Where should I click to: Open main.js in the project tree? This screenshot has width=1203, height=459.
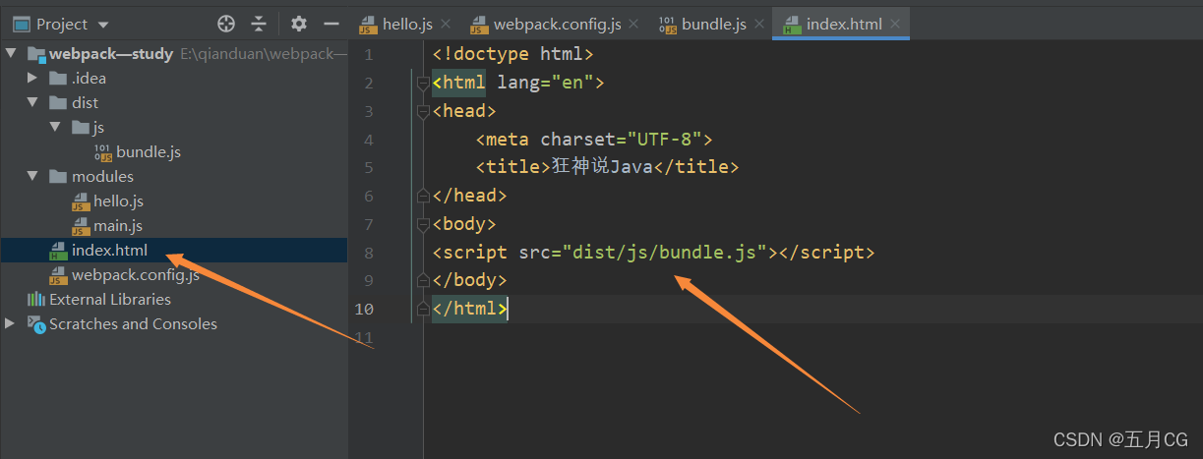coord(118,225)
